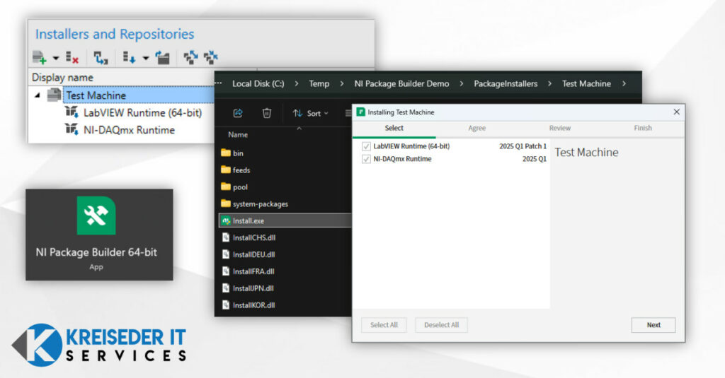Image resolution: width=725 pixels, height=378 pixels.
Task: Collapse the Test Machine tree node
Action: pyautogui.click(x=38, y=95)
